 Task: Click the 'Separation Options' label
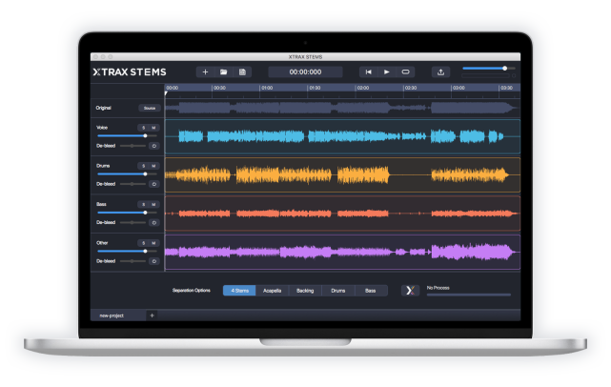192,291
